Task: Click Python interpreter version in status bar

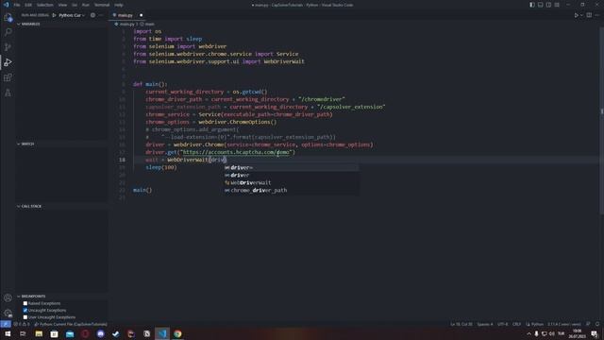Action: click(x=564, y=324)
